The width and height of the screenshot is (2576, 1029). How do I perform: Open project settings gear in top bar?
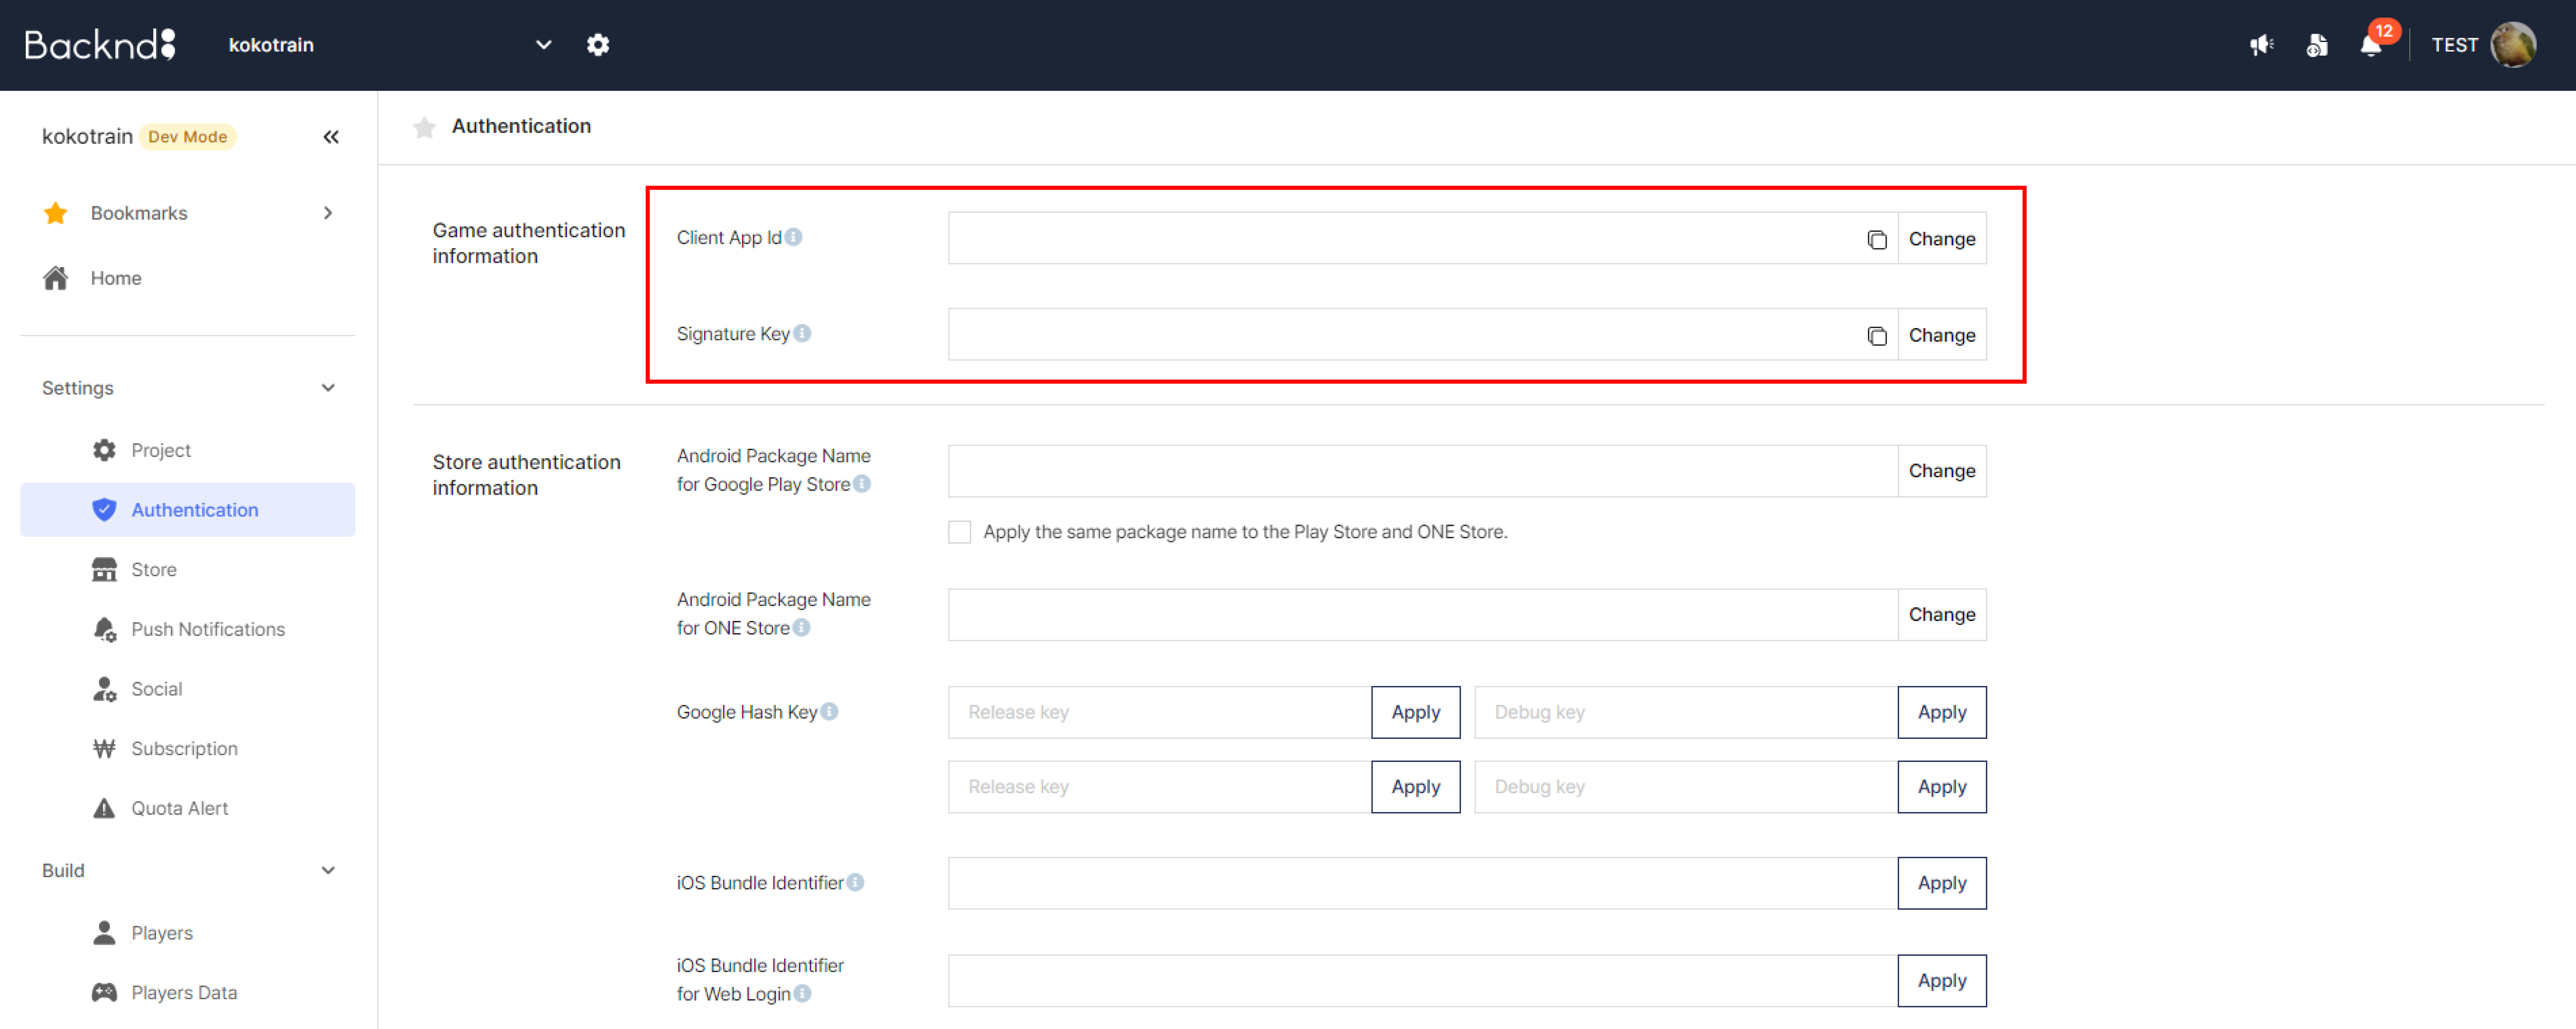(x=598, y=45)
